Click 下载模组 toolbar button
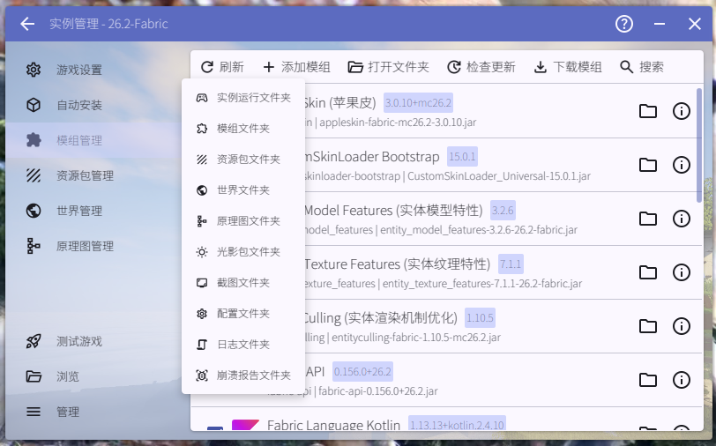716x446 pixels. (x=568, y=67)
